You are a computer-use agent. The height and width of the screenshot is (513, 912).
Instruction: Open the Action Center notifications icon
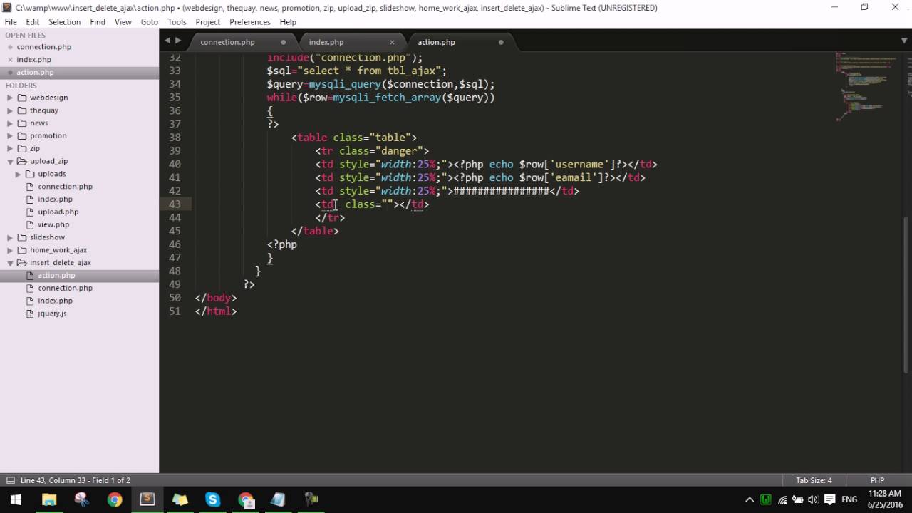(x=829, y=499)
